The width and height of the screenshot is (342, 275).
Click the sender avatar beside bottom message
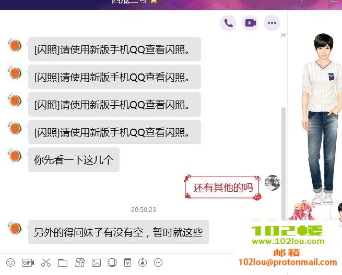click(x=15, y=228)
